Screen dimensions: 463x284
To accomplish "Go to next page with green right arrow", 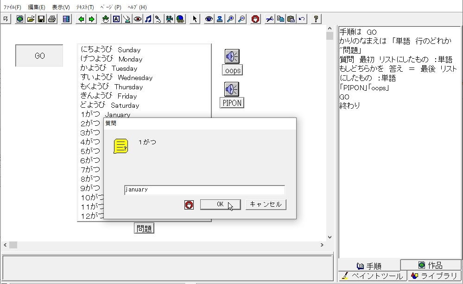I will coord(92,19).
